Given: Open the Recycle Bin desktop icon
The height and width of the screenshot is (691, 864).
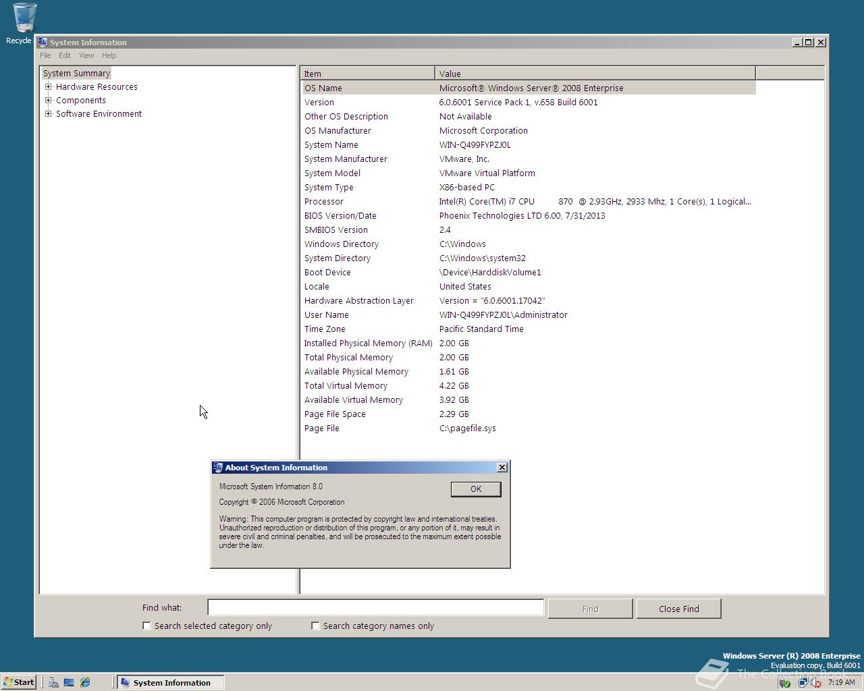Looking at the screenshot, I should tap(24, 23).
